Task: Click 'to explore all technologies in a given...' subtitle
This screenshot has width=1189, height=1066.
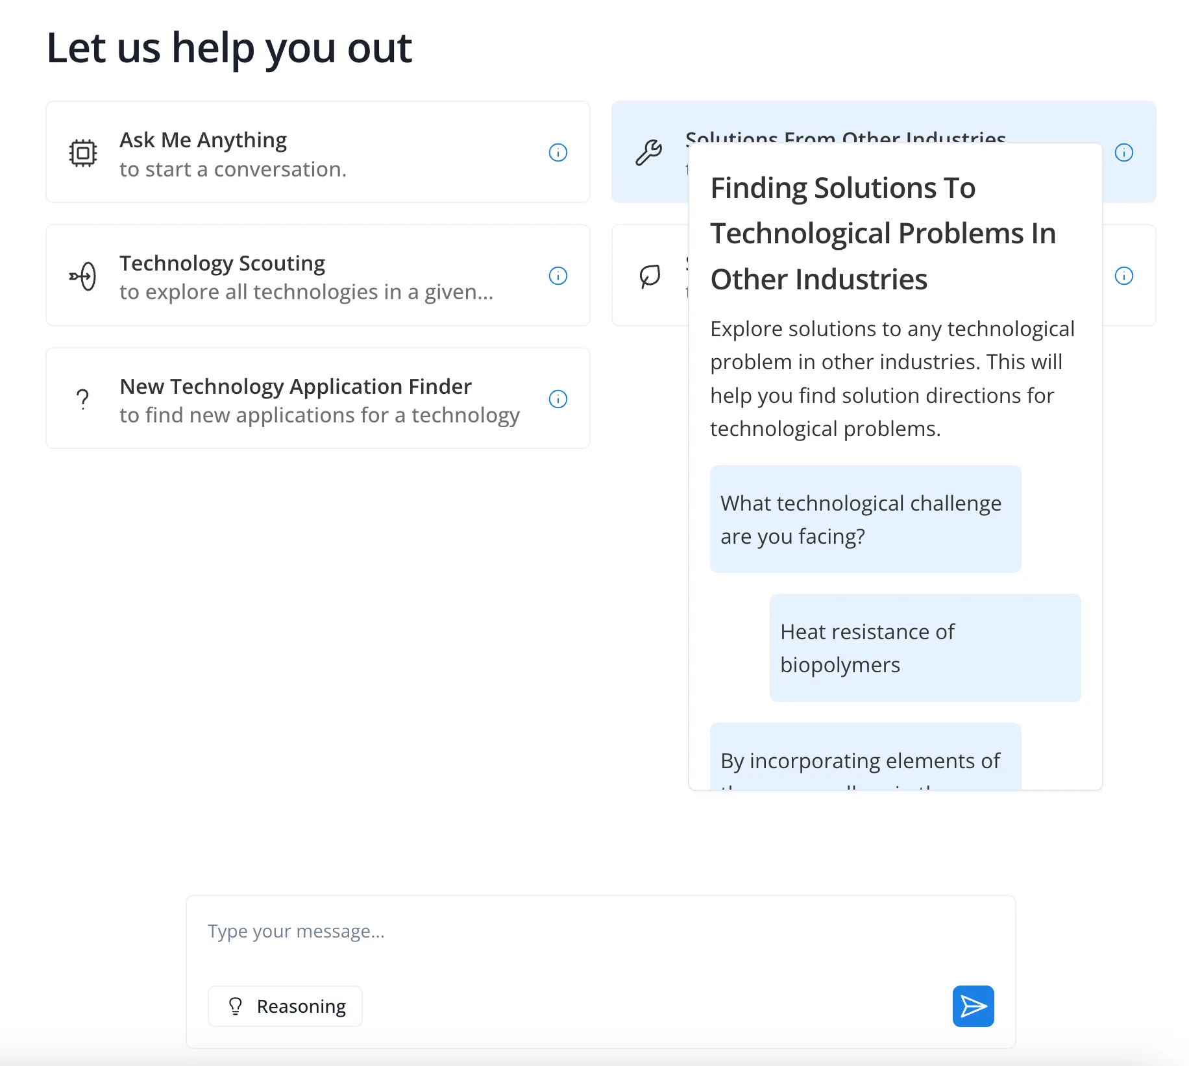Action: point(306,293)
